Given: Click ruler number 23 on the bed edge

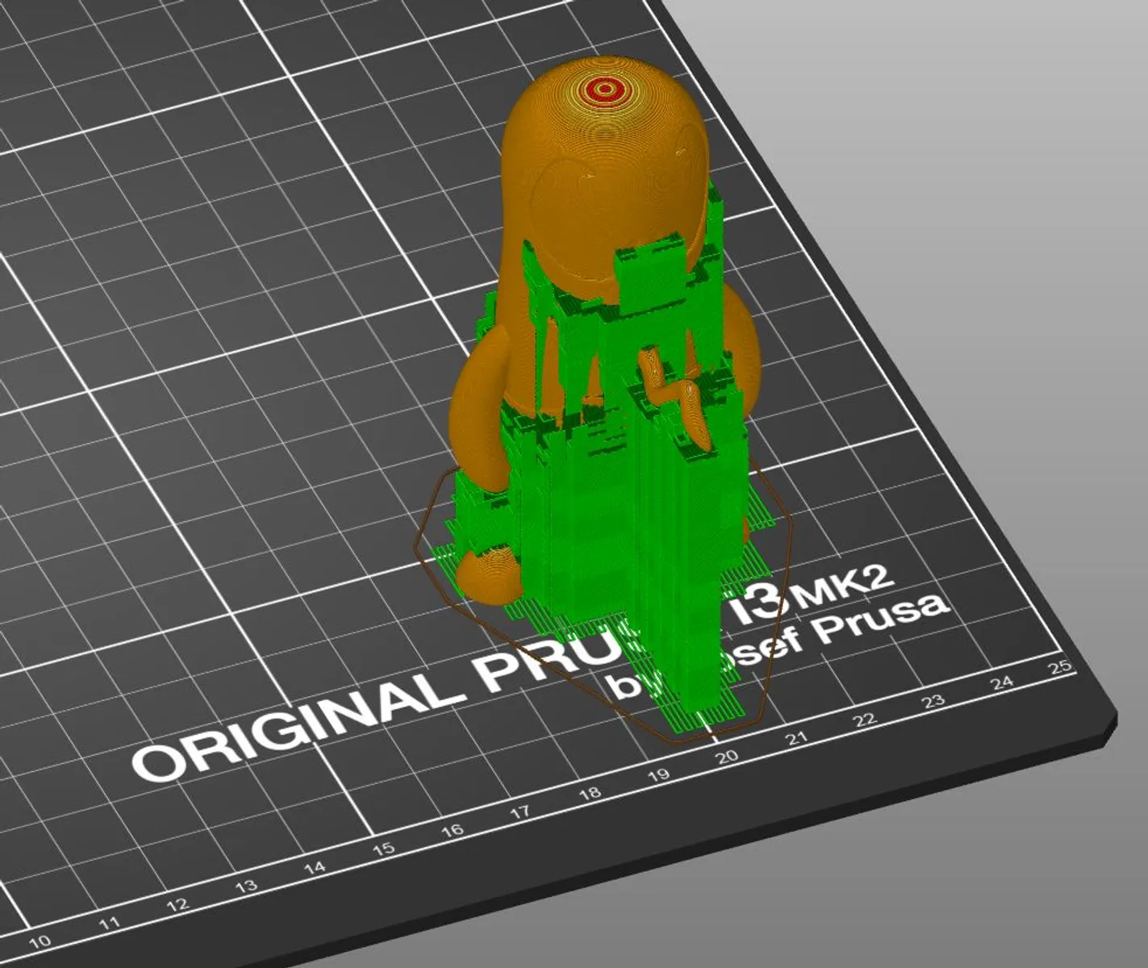Looking at the screenshot, I should pyautogui.click(x=933, y=700).
